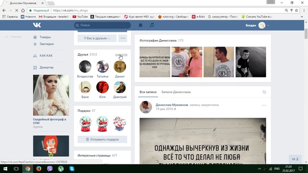The image size is (308, 173).
Task: Open the browser home icon
Action: click(x=23, y=11)
